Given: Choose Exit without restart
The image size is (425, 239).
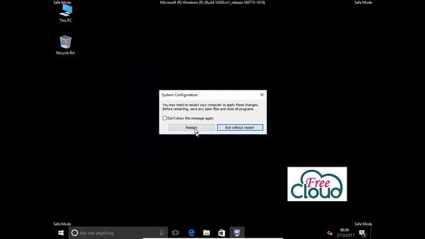Looking at the screenshot, I should 240,127.
